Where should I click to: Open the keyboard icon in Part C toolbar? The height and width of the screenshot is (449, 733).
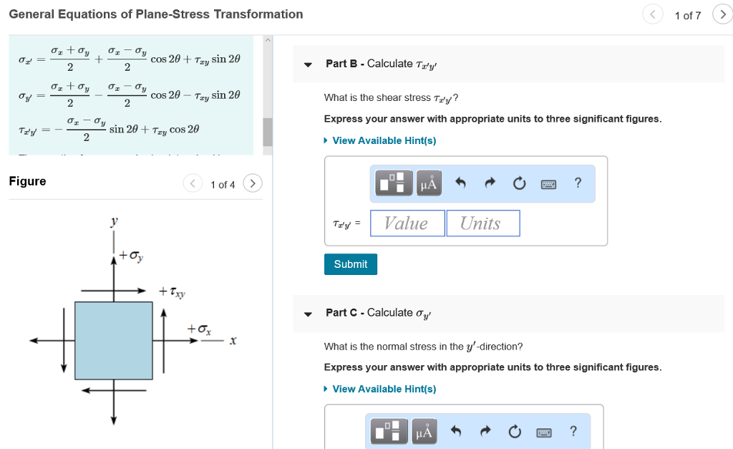coord(543,433)
